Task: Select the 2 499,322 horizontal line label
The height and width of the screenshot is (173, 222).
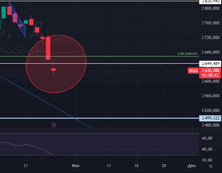Action: (x=210, y=118)
